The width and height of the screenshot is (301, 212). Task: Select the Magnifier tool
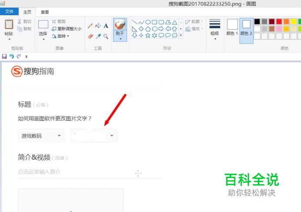tap(106, 36)
